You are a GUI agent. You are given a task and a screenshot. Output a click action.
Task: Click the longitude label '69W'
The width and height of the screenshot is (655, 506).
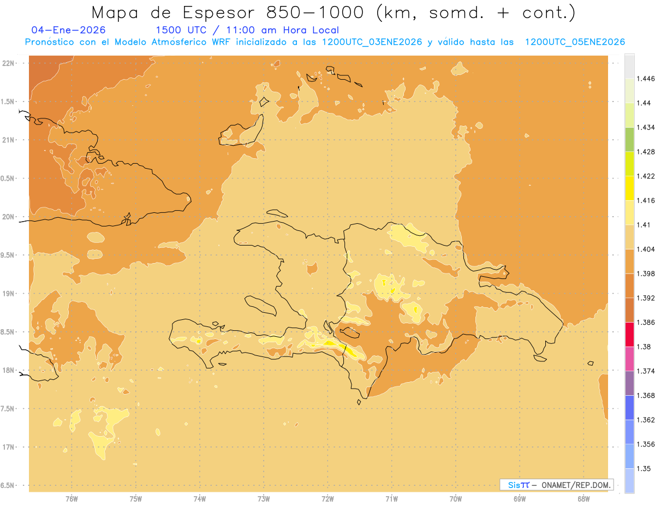(x=520, y=499)
